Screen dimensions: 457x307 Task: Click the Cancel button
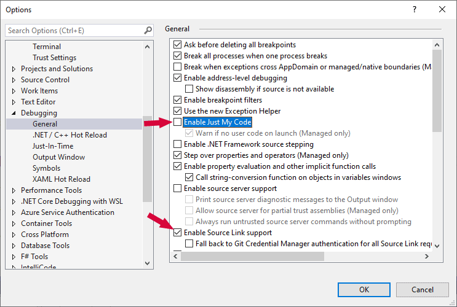422,289
